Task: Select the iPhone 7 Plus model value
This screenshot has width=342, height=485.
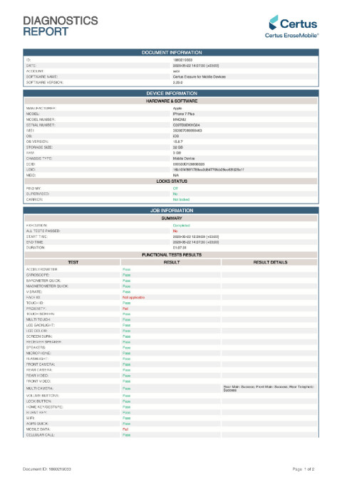Action: pos(183,114)
